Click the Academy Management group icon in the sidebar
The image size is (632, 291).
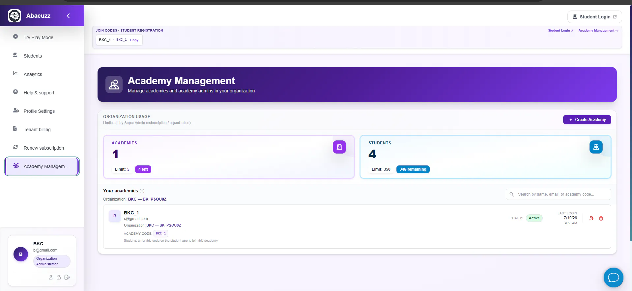click(16, 165)
